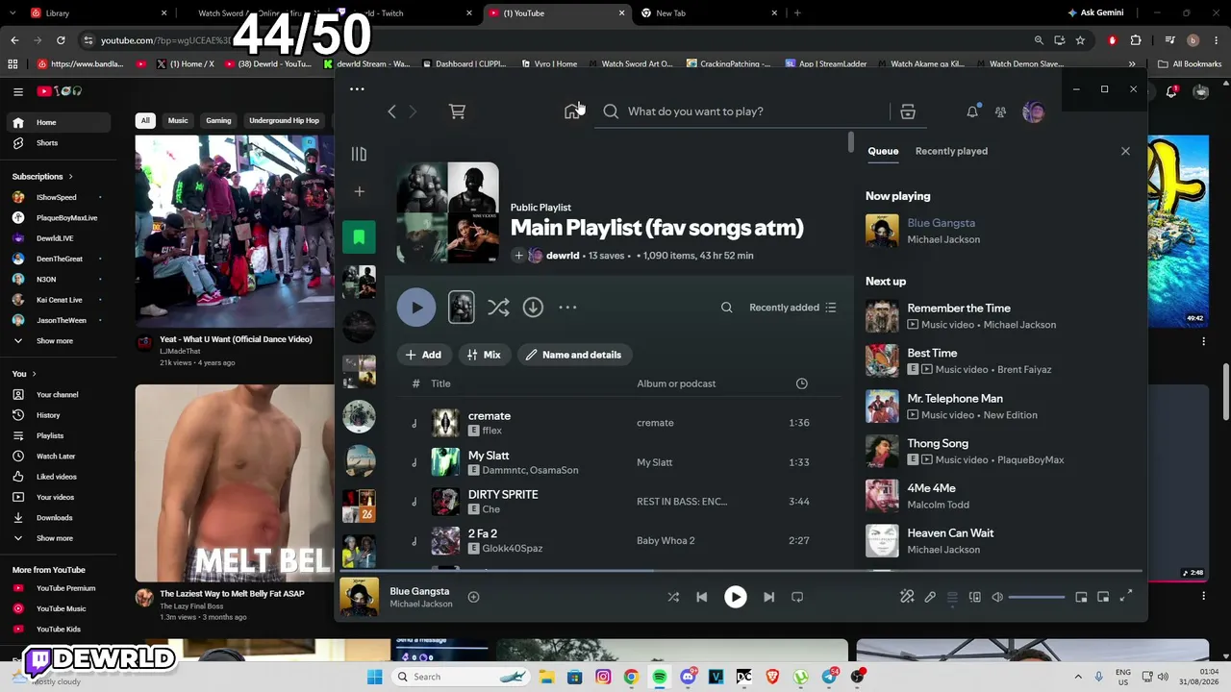The height and width of the screenshot is (692, 1231).
Task: Close the Spotify queue panel
Action: (x=1125, y=151)
